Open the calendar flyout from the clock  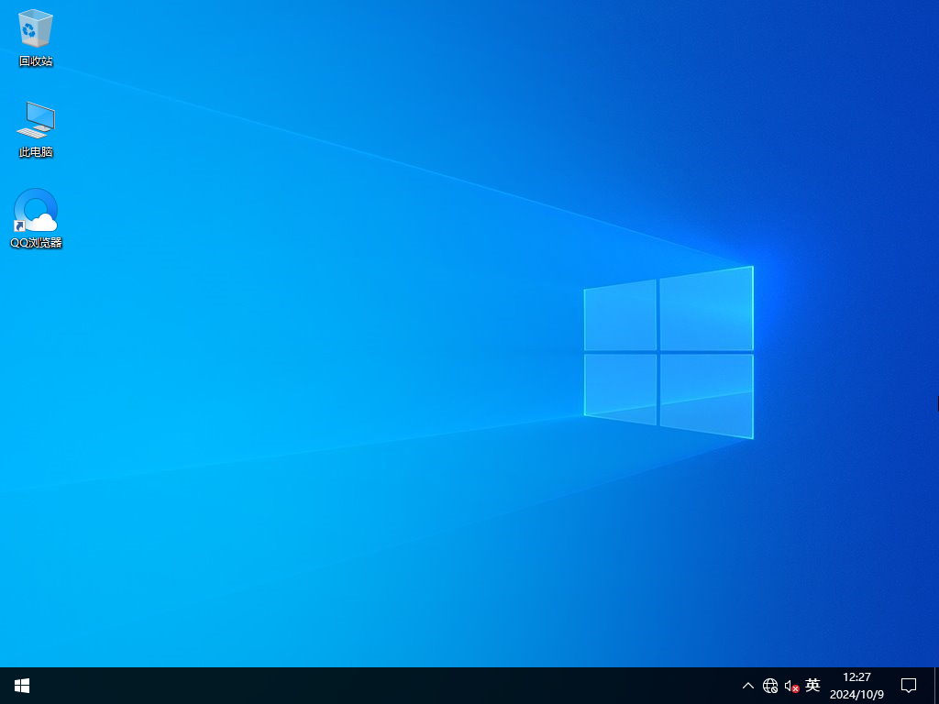pos(856,685)
